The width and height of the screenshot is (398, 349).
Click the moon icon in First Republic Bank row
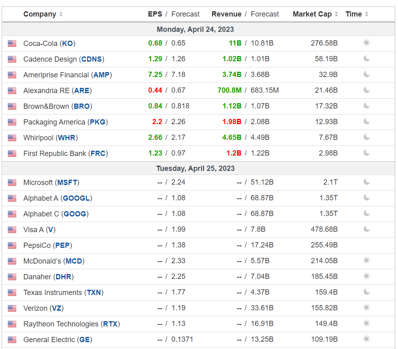tap(366, 153)
